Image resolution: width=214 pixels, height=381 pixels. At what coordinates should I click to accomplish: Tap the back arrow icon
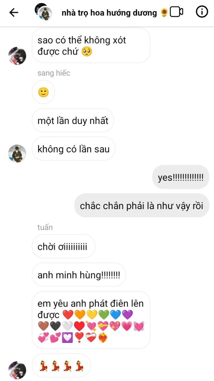[14, 12]
